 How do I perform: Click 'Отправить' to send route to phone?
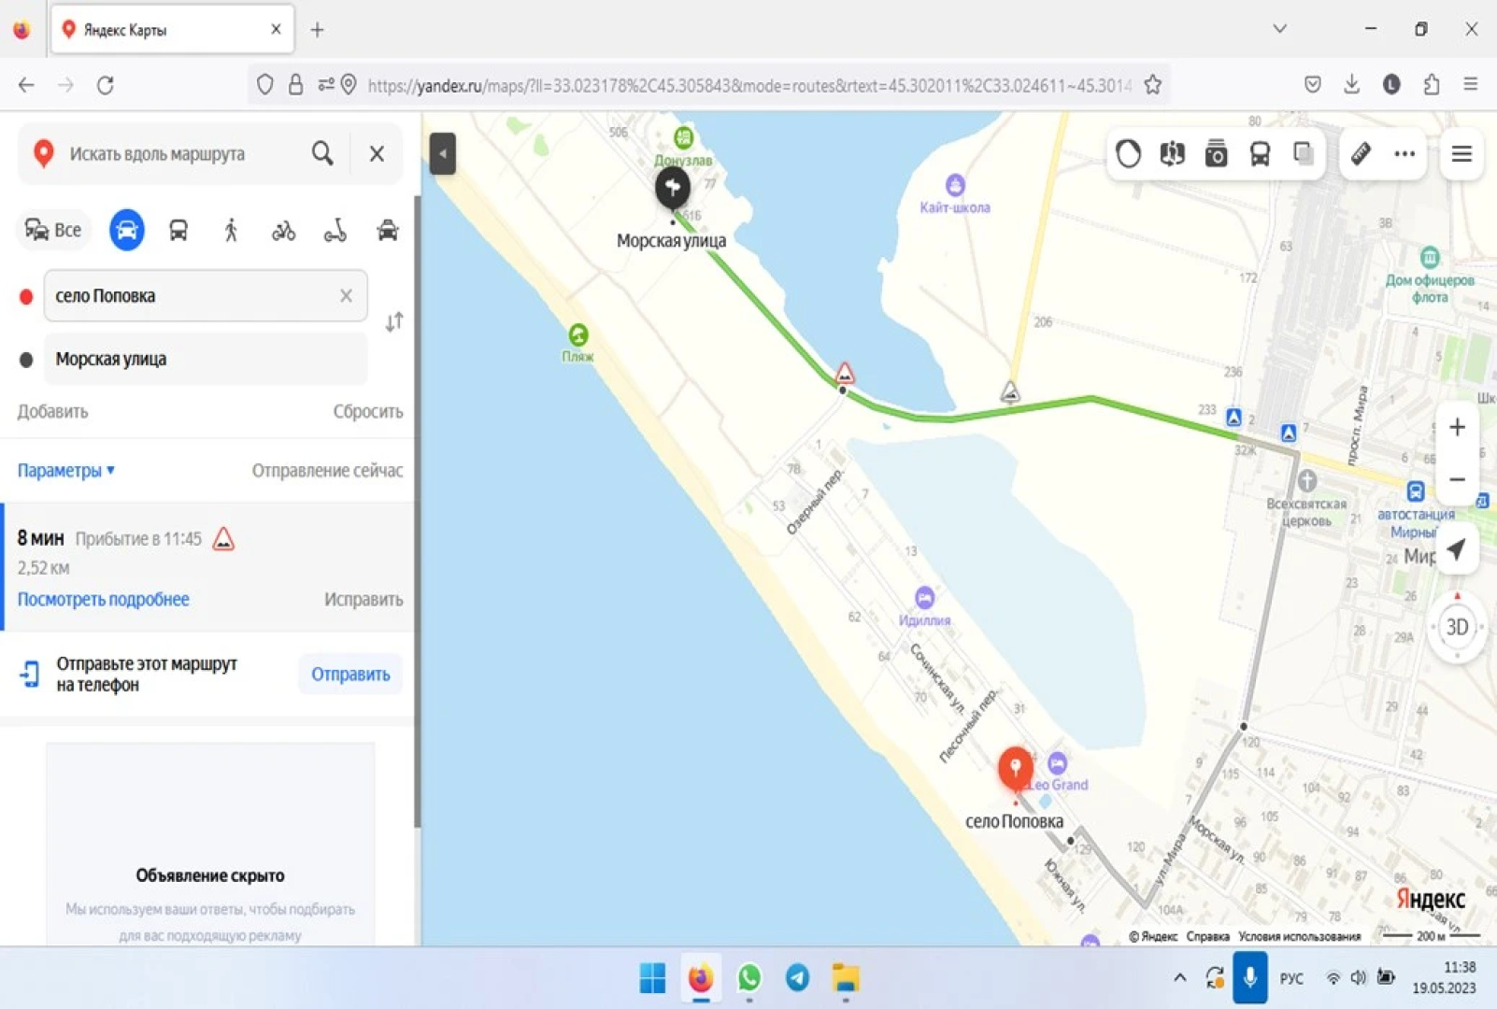350,674
